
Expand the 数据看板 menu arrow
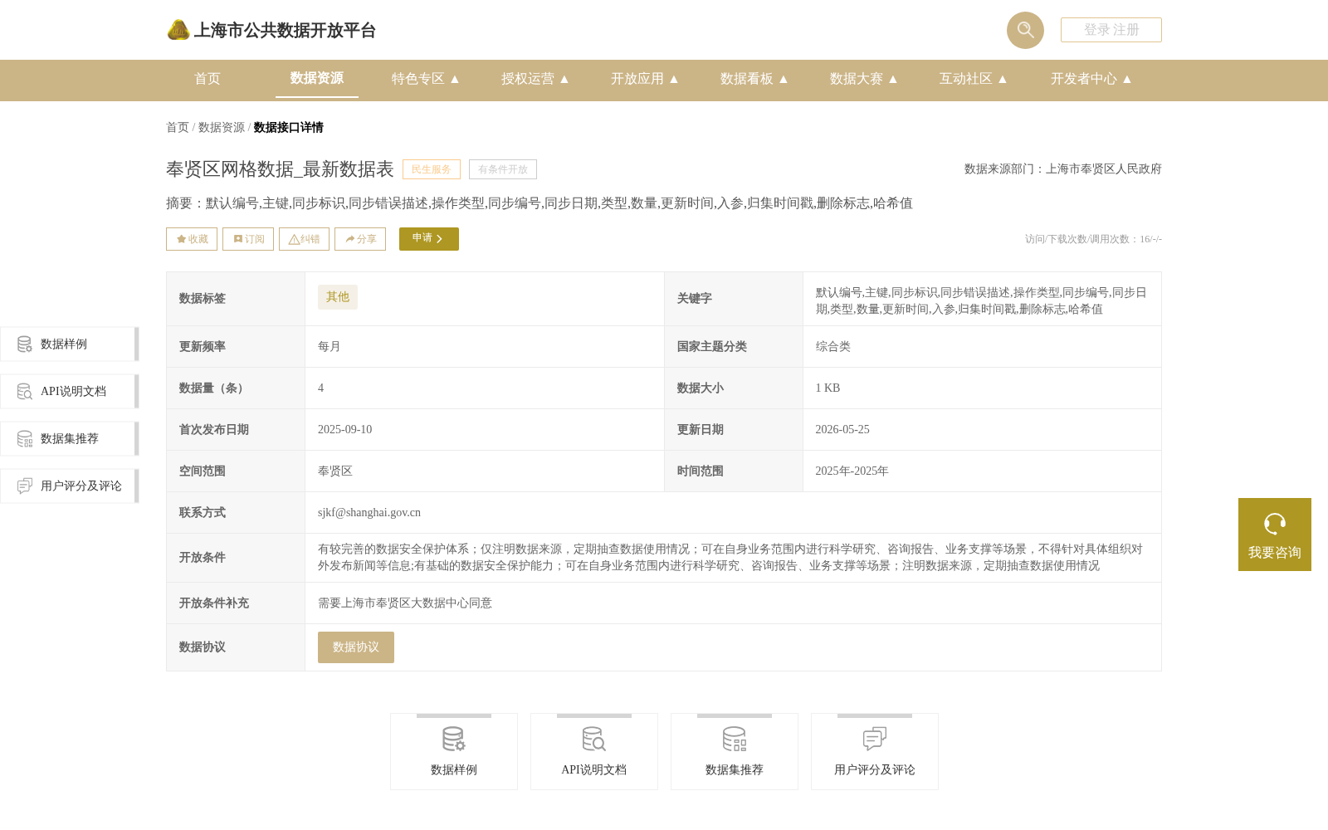(784, 79)
